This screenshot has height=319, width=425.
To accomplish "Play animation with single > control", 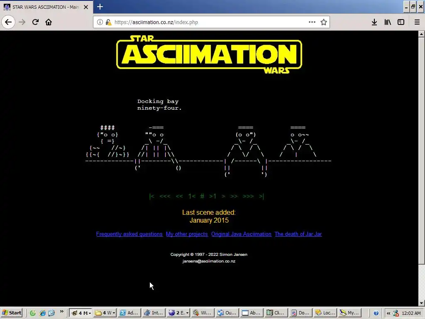I will pyautogui.click(x=223, y=196).
